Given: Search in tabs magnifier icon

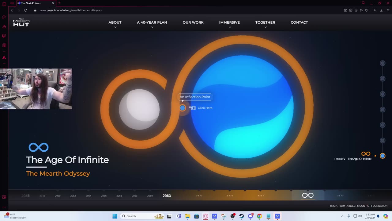Looking at the screenshot, I should 364,3.
